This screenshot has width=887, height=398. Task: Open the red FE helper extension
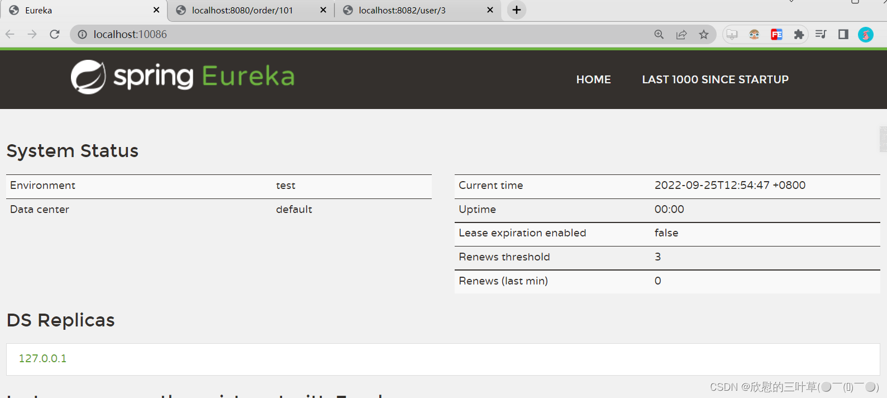tap(776, 34)
